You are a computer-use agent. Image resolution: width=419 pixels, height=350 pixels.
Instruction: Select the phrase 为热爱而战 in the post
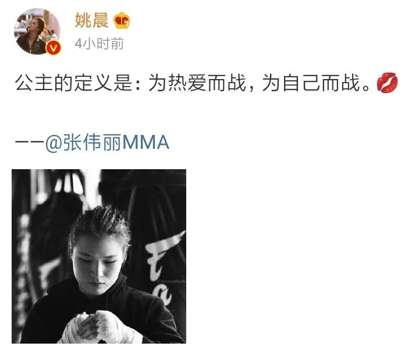click(197, 83)
